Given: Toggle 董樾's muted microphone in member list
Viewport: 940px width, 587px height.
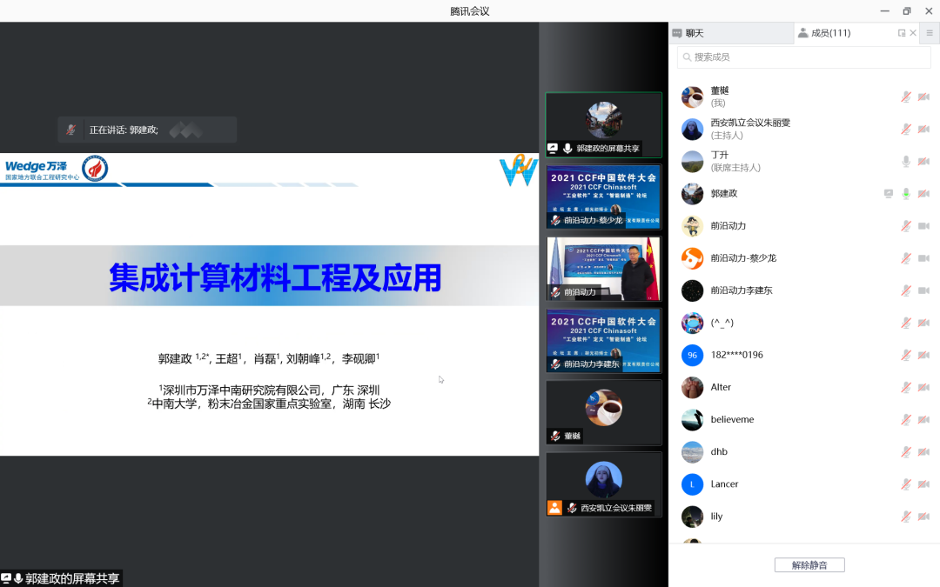Looking at the screenshot, I should (x=906, y=97).
